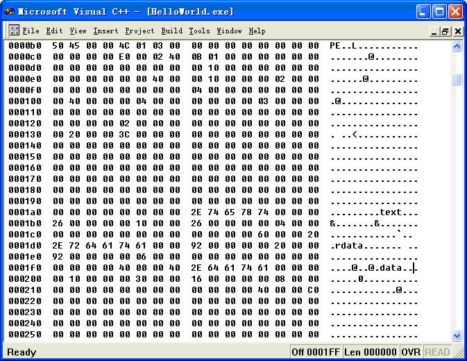Screen dimensions: 467x361
Task: Click the Visual C++ title bar icon
Action: click(9, 12)
